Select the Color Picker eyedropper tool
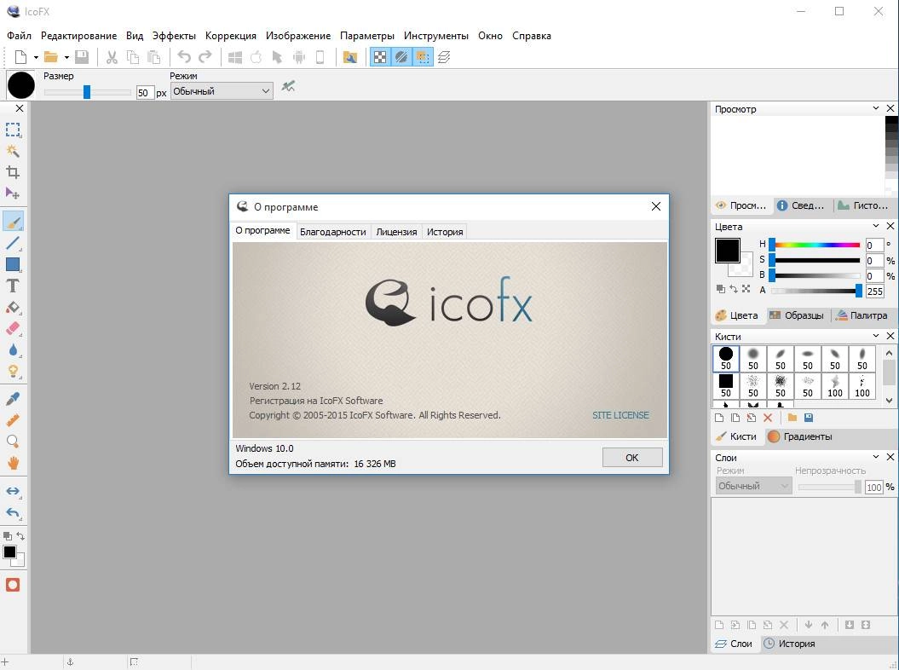The height and width of the screenshot is (670, 899). pos(13,399)
